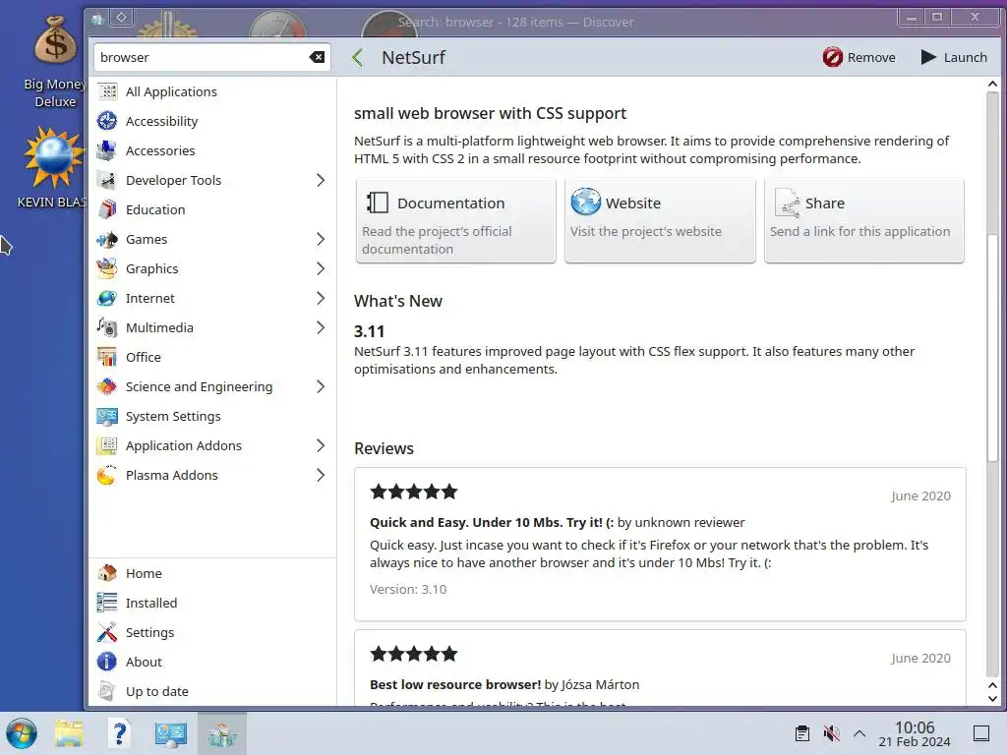Open Big Money Deluxe desktop icon

coord(55,62)
